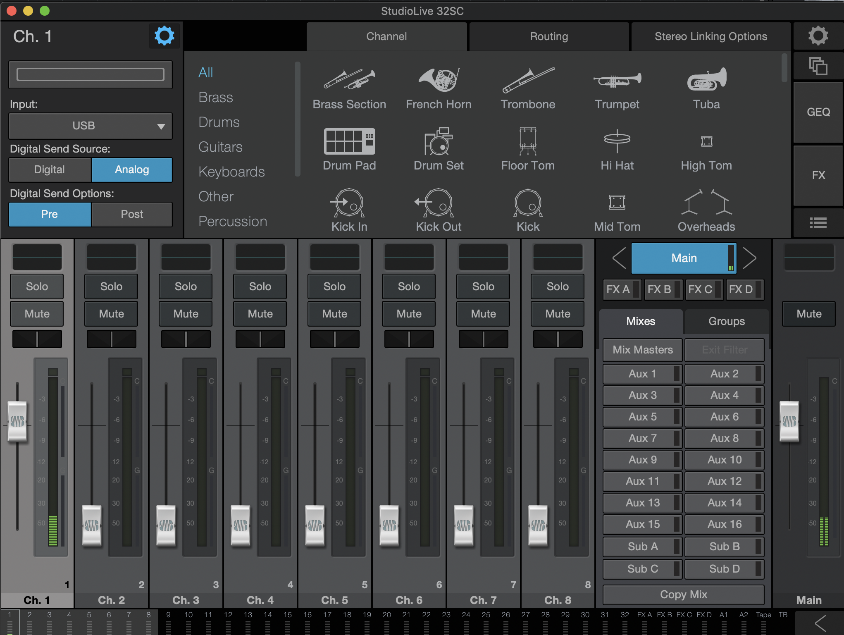Click the Ch. 1 fader handle
844x635 pixels.
pos(17,421)
